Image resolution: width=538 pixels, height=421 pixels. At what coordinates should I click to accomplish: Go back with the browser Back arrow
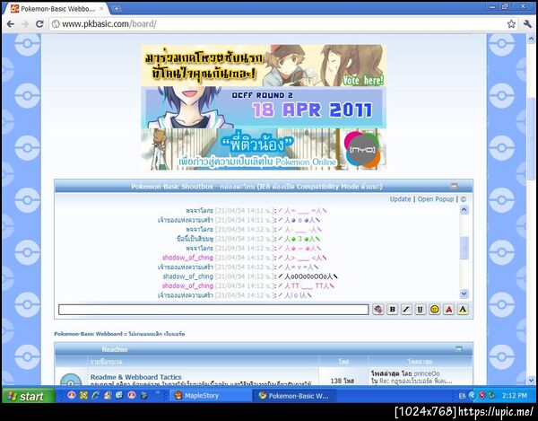10,24
